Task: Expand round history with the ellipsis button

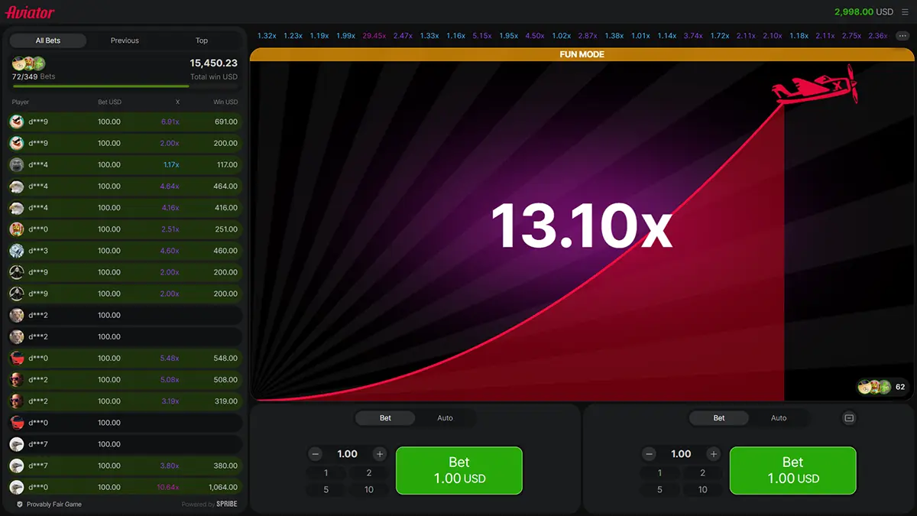Action: pyautogui.click(x=902, y=36)
